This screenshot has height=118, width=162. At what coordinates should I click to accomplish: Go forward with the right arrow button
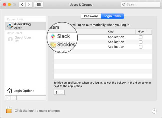click(29, 5)
